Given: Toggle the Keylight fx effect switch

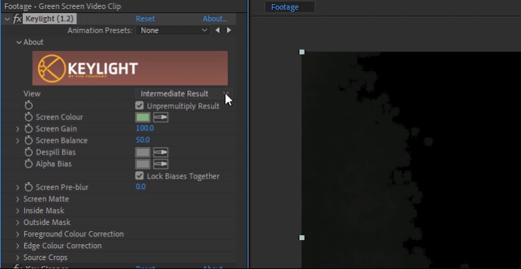Looking at the screenshot, I should (17, 19).
